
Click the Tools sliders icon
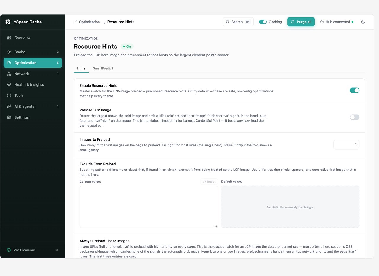(9, 95)
